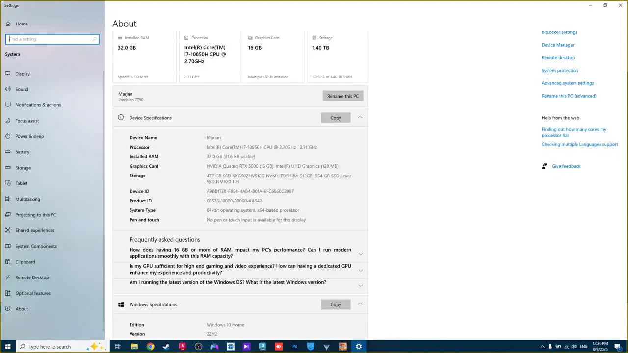Collapse the Device Specifications section chevron
628x353 pixels.
[x=360, y=117]
